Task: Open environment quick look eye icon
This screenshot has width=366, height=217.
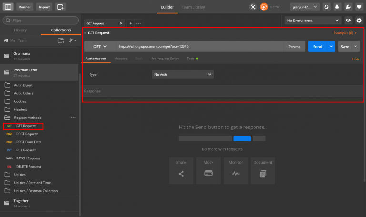Action: point(348,20)
